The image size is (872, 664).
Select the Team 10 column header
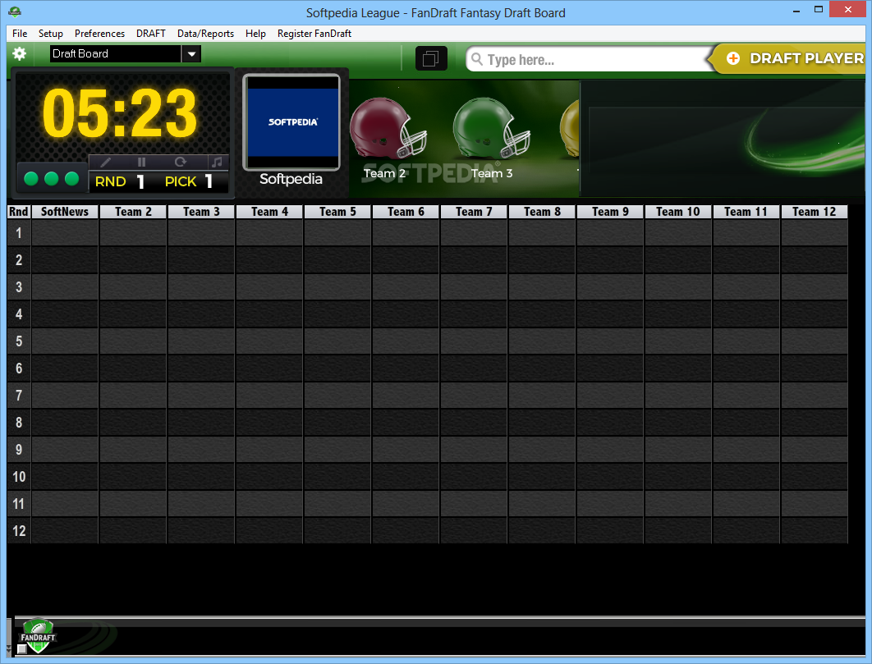coord(678,211)
